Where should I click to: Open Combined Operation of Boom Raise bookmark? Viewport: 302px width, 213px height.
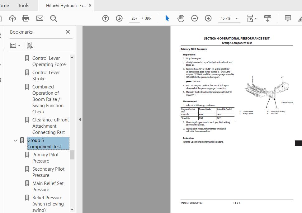tap(48, 99)
